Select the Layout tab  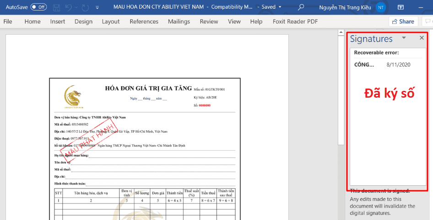(x=111, y=21)
